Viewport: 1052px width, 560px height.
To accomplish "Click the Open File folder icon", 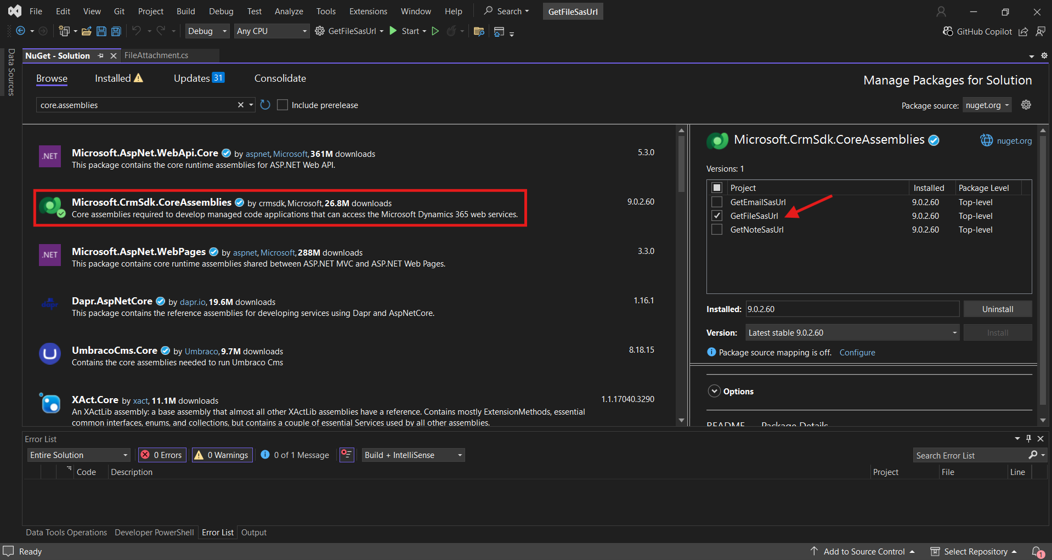I will [x=86, y=31].
